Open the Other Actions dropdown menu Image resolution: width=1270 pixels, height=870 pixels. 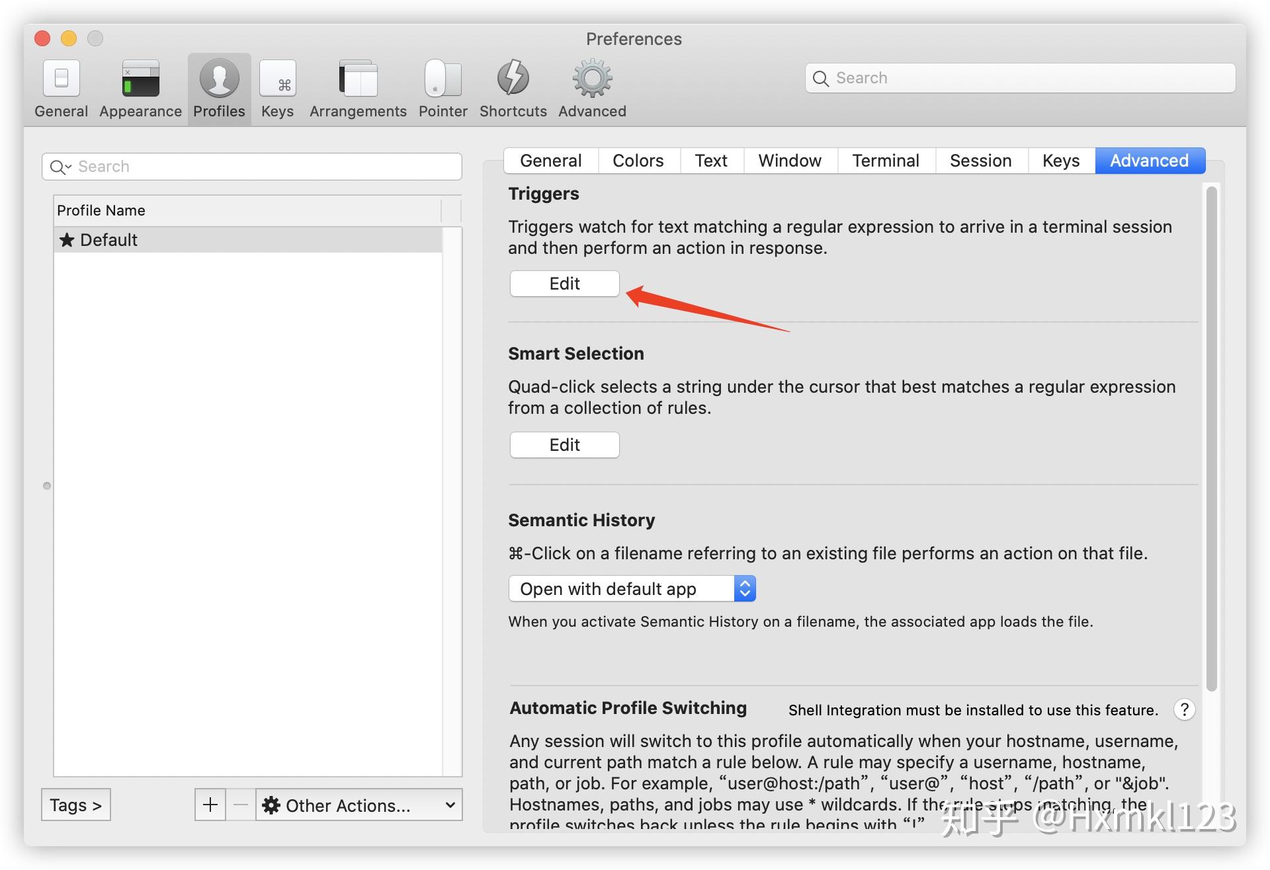(x=359, y=805)
